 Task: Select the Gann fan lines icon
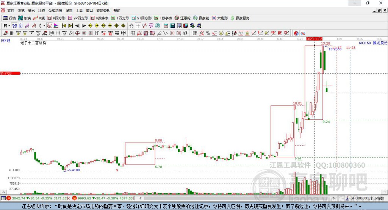[139, 33]
